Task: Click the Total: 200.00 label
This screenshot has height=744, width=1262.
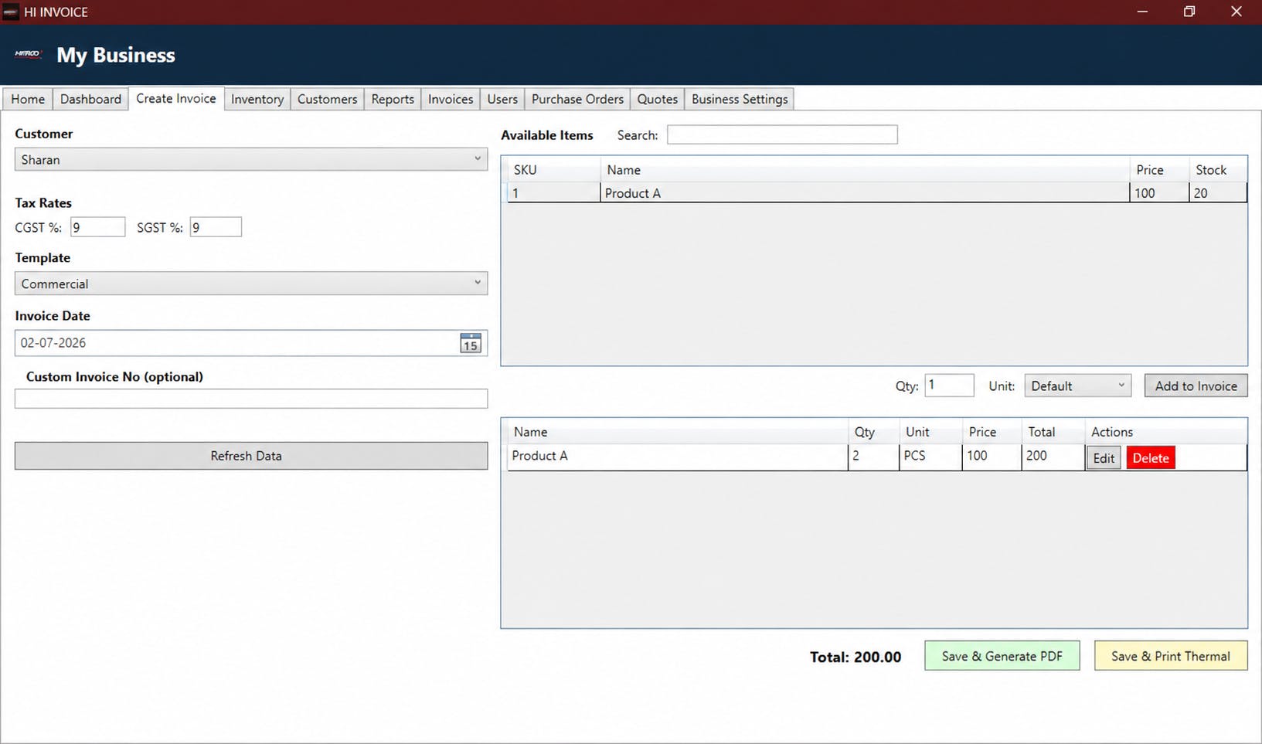Action: click(x=856, y=657)
